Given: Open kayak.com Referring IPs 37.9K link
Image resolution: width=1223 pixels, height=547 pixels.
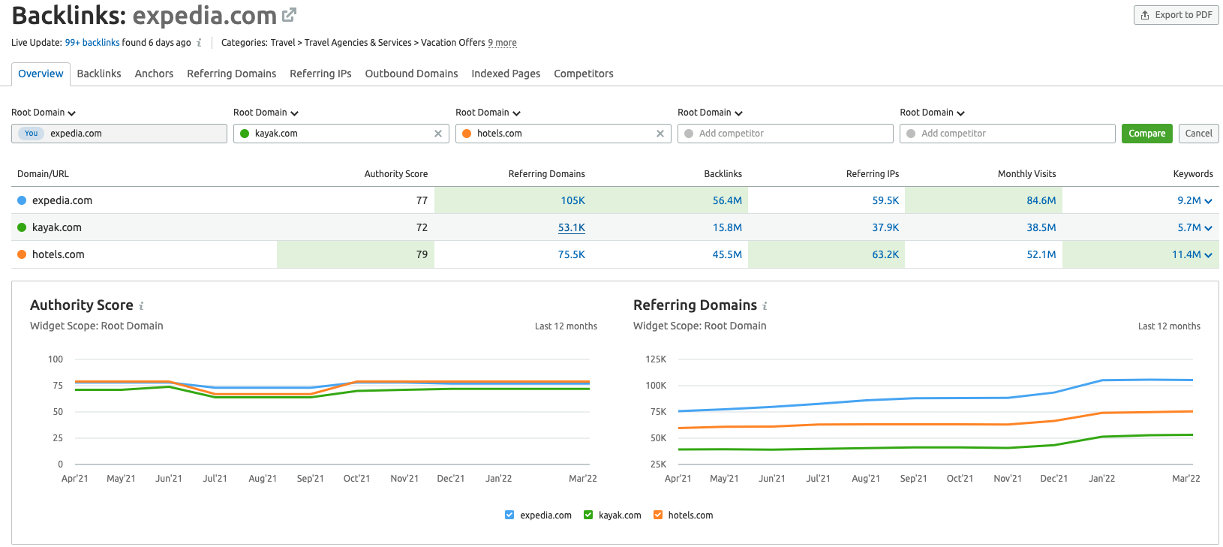Looking at the screenshot, I should click(885, 227).
